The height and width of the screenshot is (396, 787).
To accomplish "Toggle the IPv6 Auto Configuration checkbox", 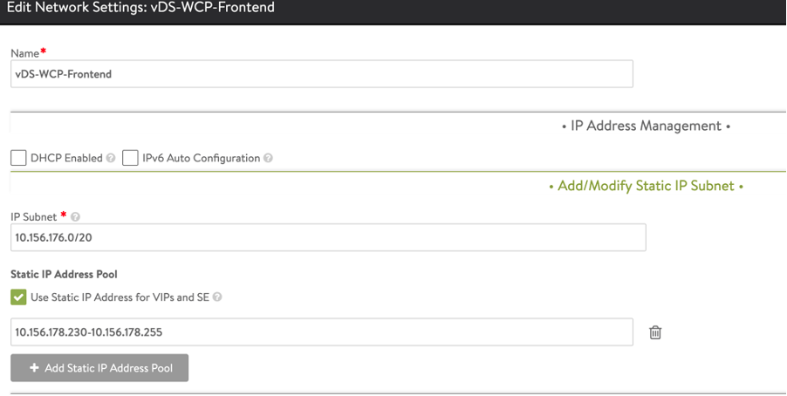I will 130,158.
